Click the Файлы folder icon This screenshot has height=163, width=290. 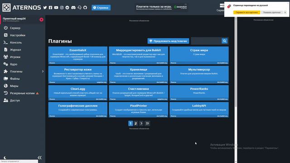[x=6, y=78]
